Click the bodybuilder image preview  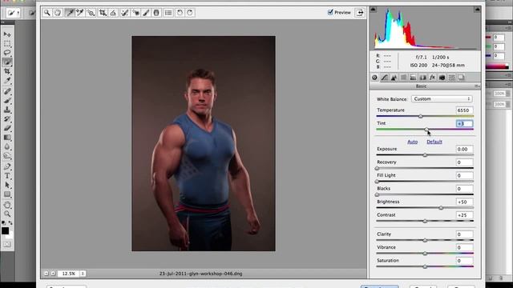click(x=204, y=143)
